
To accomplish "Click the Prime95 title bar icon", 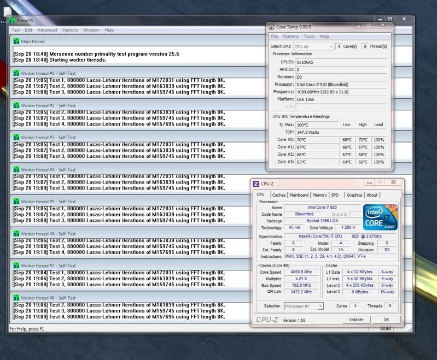I will click(12, 20).
